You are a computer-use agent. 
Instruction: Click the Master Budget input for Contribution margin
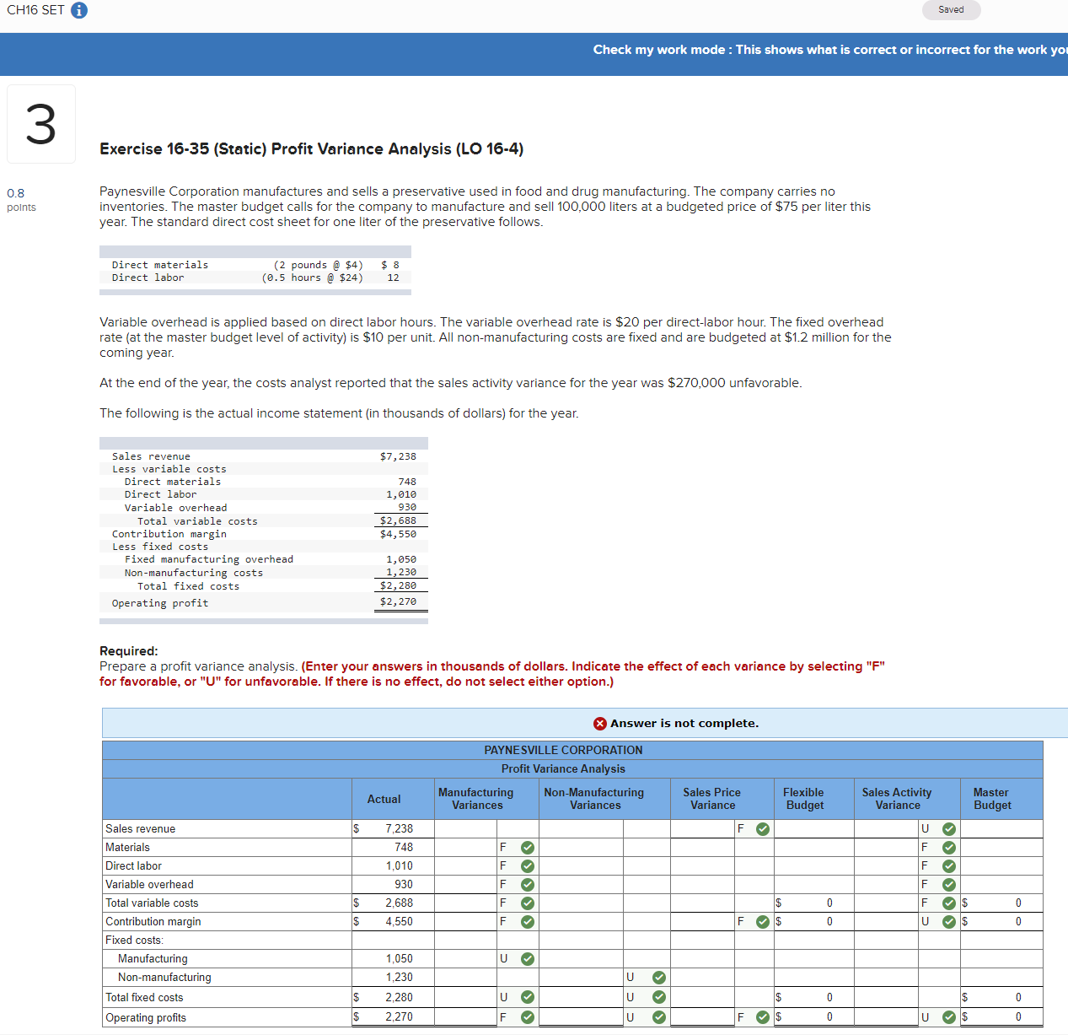coord(1001,921)
